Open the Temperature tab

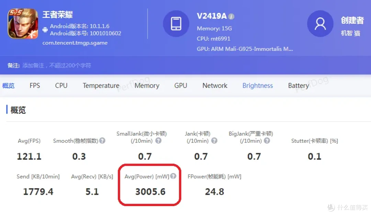(101, 86)
